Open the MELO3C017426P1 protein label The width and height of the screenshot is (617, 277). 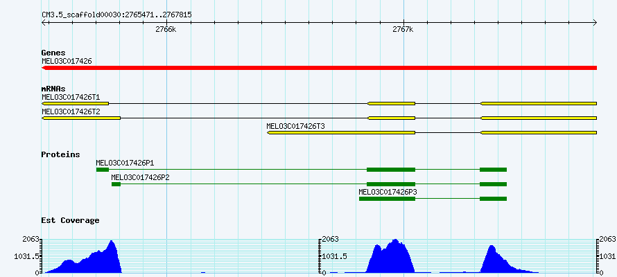pyautogui.click(x=125, y=163)
